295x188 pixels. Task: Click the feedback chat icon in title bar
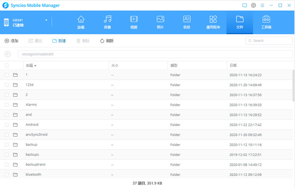244,5
